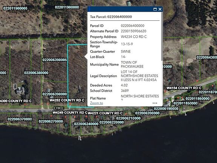The width and height of the screenshot is (217, 163).
Task: Click the Legal Description text LOT 14 OF NORTHSHORE ESTATES
Action: point(139,74)
